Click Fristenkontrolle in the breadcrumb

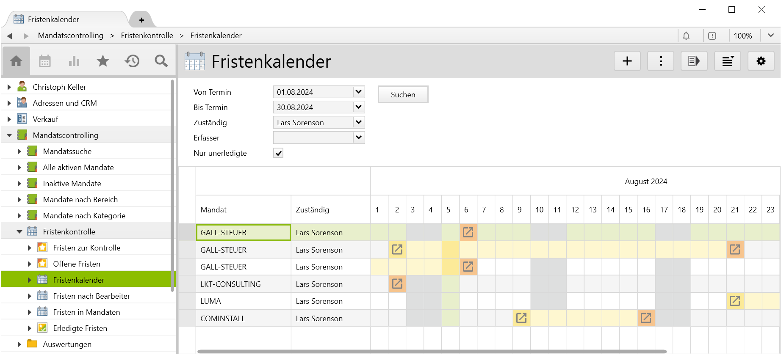(x=147, y=36)
